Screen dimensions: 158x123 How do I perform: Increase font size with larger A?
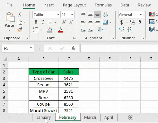coord(64,22)
